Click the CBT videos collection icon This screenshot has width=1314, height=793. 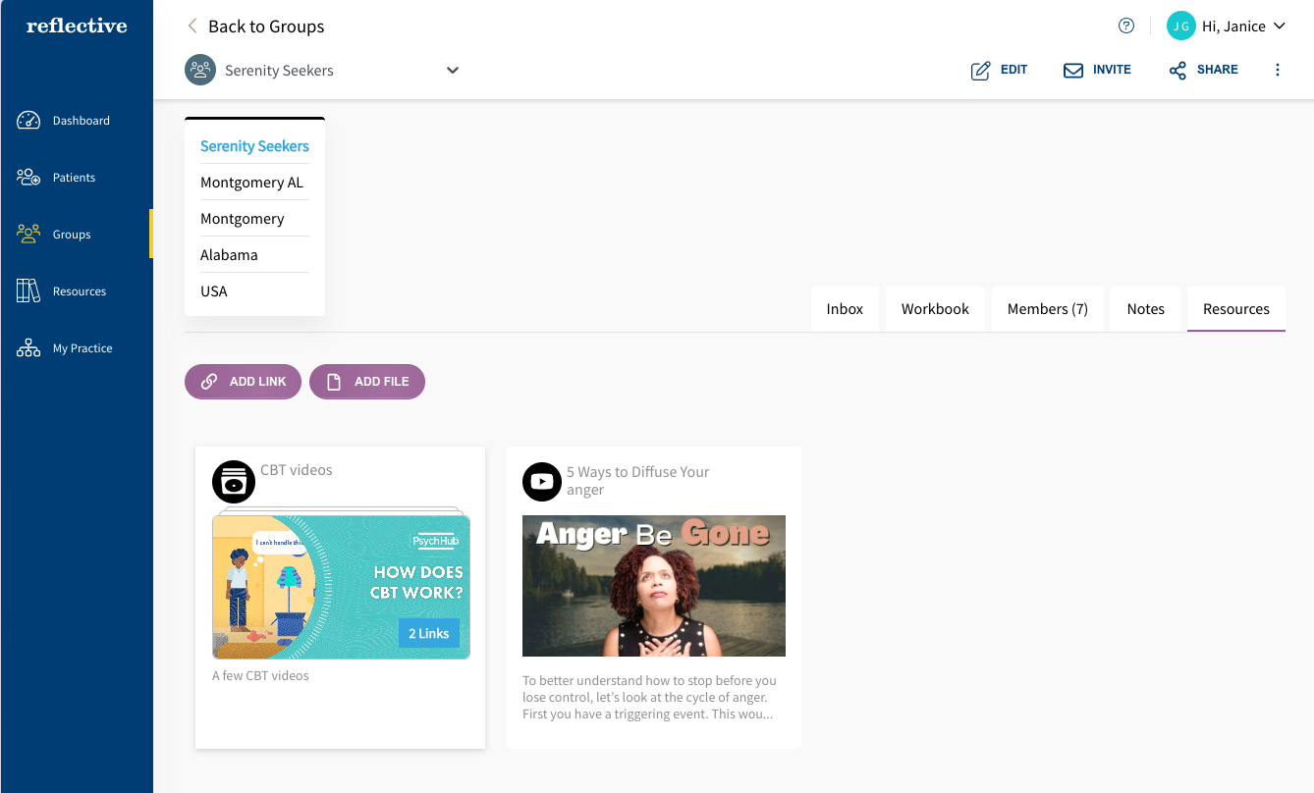click(234, 481)
